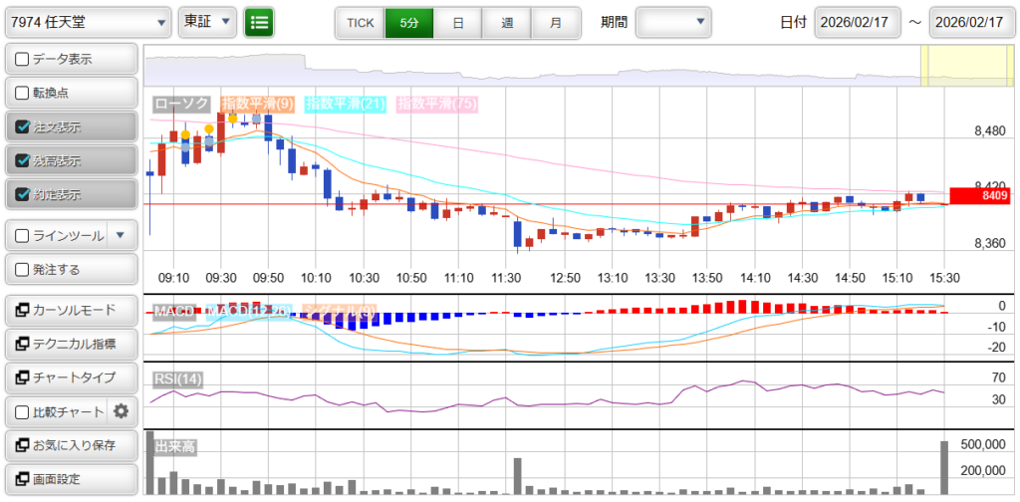Expand the 7974 任天堂 stock dropdown

point(88,21)
